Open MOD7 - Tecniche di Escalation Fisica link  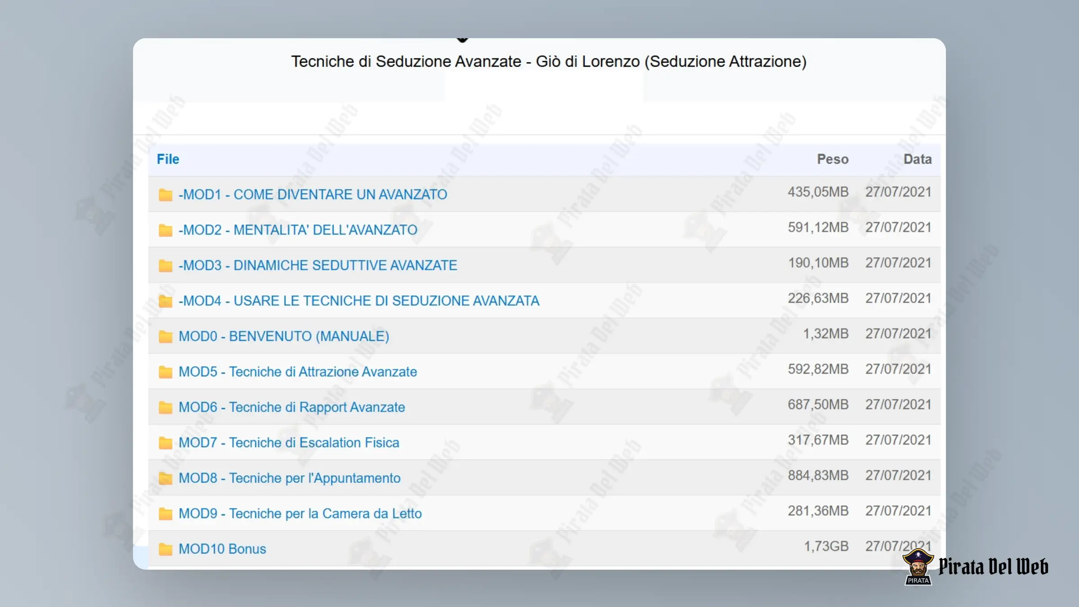coord(289,442)
